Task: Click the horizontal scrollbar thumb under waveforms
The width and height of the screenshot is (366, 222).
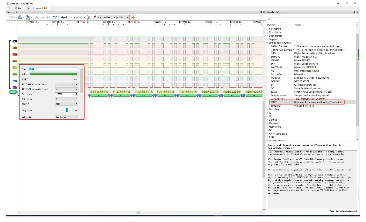Action: (139, 213)
